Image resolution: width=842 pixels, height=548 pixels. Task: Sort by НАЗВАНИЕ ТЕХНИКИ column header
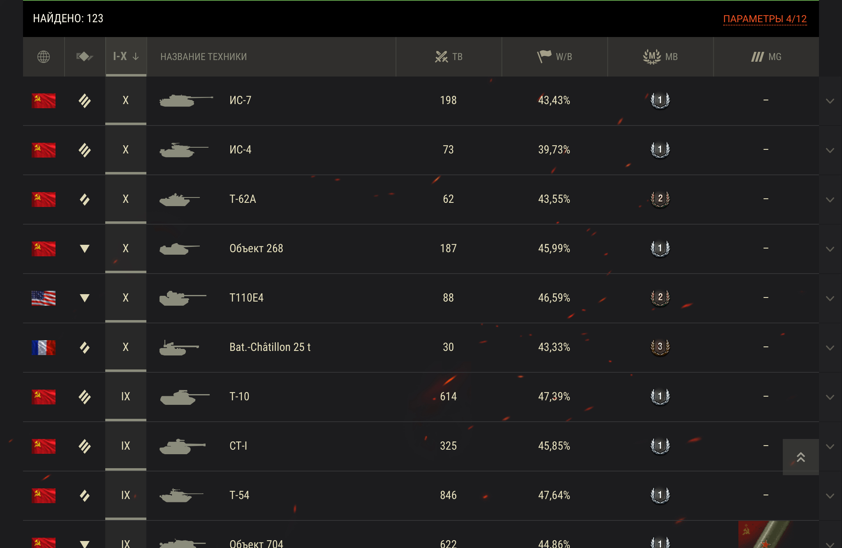204,57
